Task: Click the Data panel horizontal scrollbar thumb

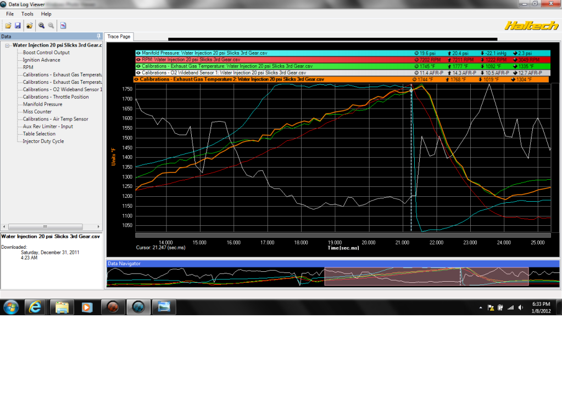Action: coord(46,227)
